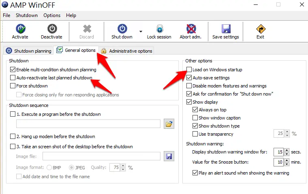Uncheck Show shutdown type

click(x=195, y=126)
